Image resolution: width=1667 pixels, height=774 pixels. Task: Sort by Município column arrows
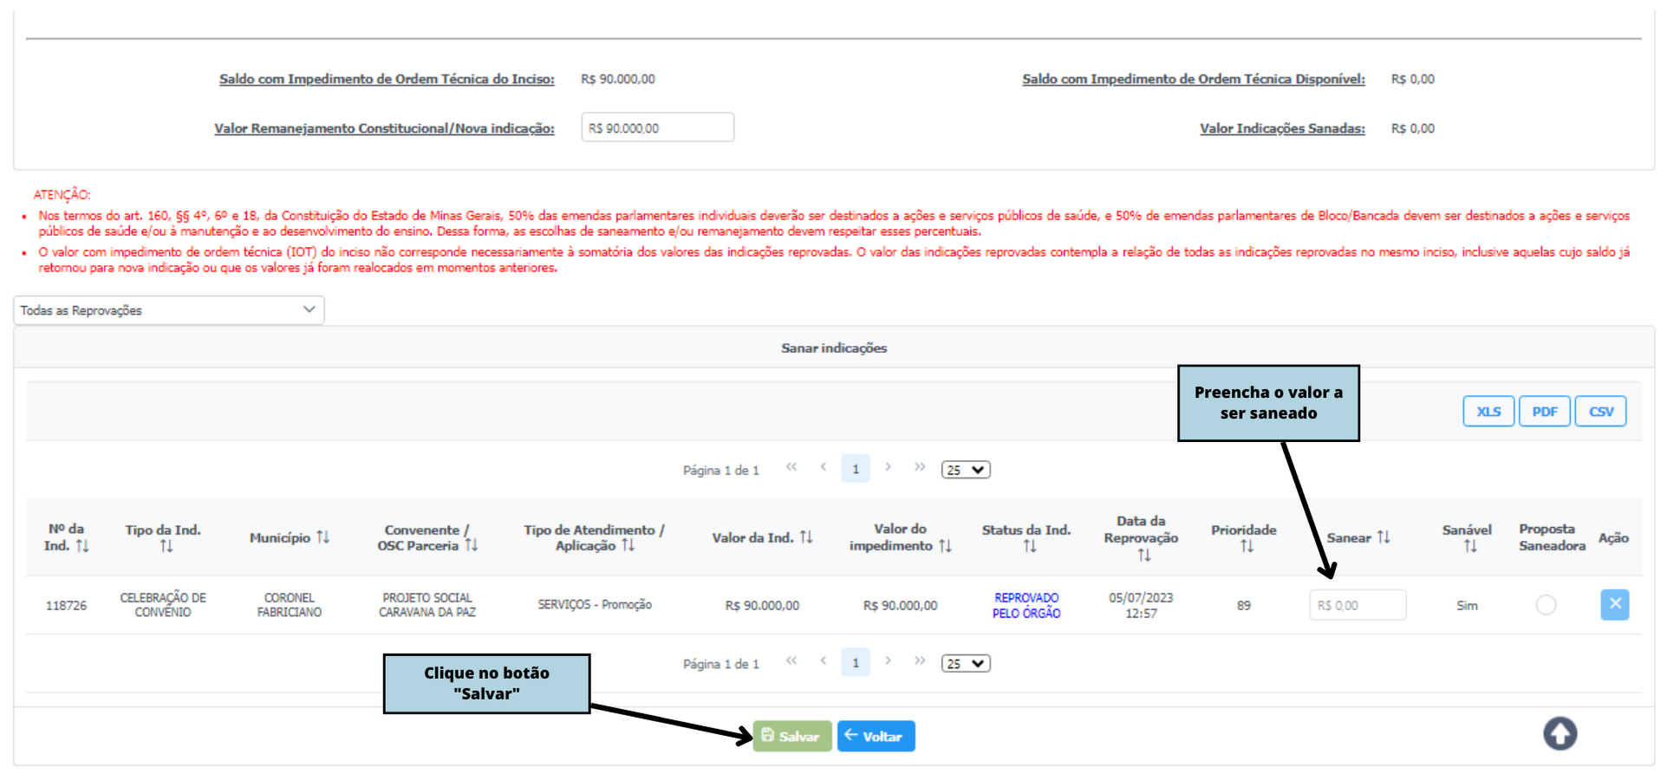[322, 537]
